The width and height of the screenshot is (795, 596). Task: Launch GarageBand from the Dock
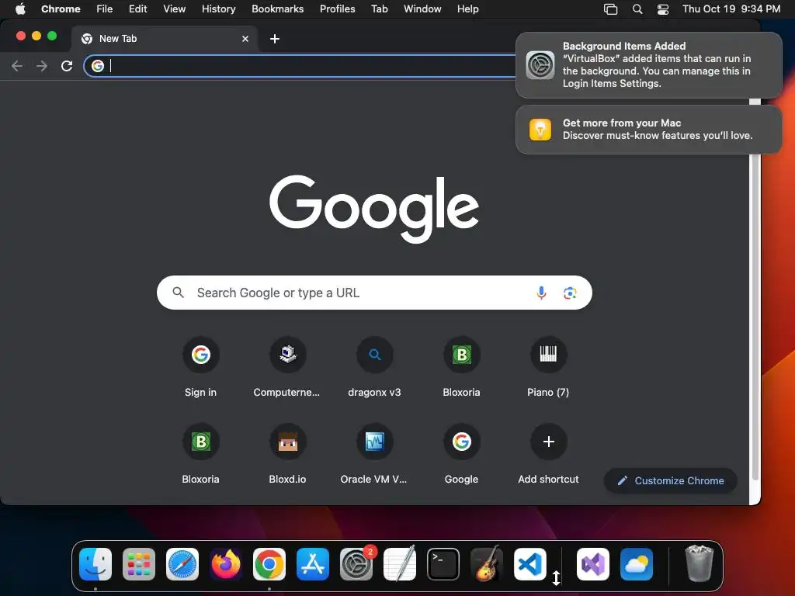(486, 564)
